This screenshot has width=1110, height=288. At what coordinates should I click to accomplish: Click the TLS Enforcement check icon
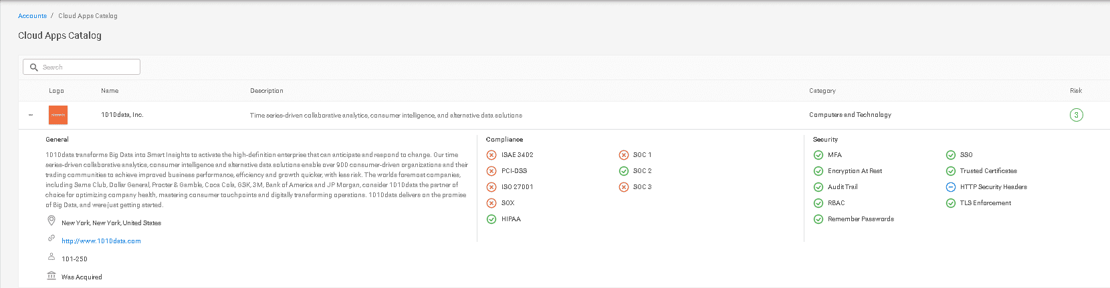951,203
